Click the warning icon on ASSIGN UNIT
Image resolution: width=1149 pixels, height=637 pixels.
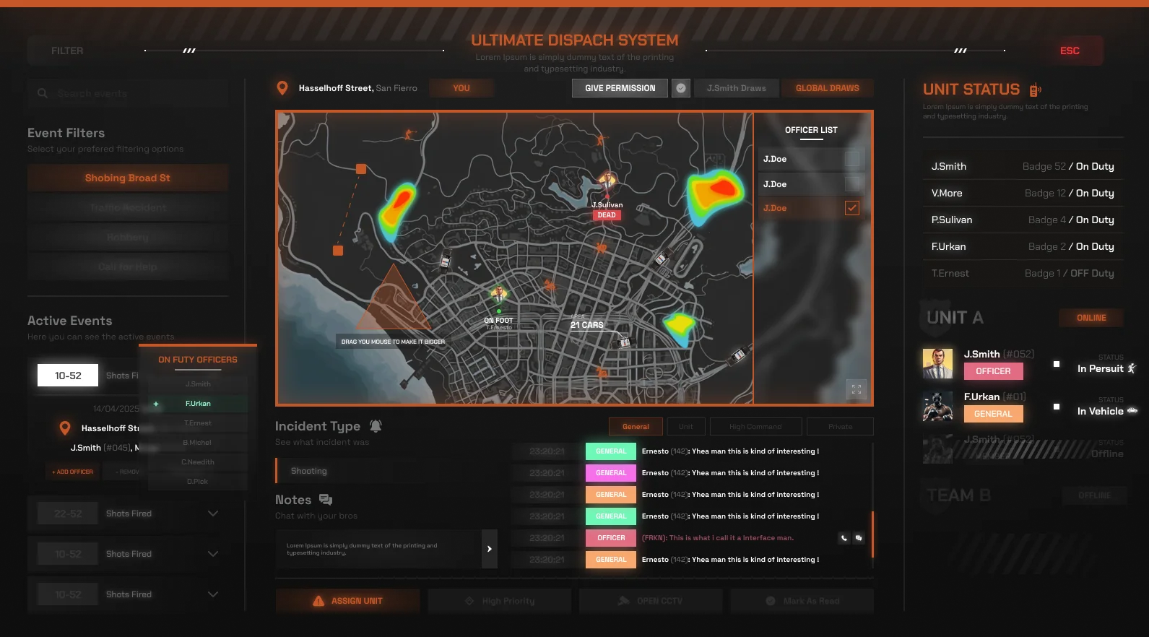(318, 601)
